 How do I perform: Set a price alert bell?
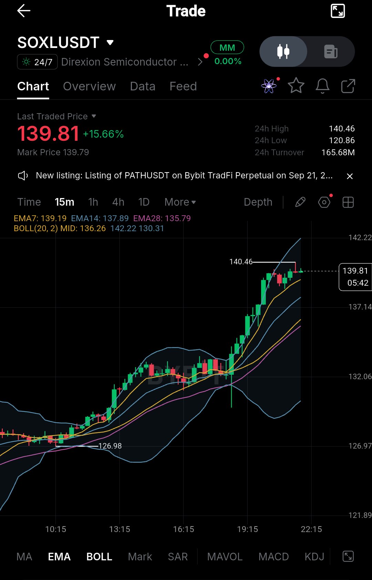tap(322, 86)
